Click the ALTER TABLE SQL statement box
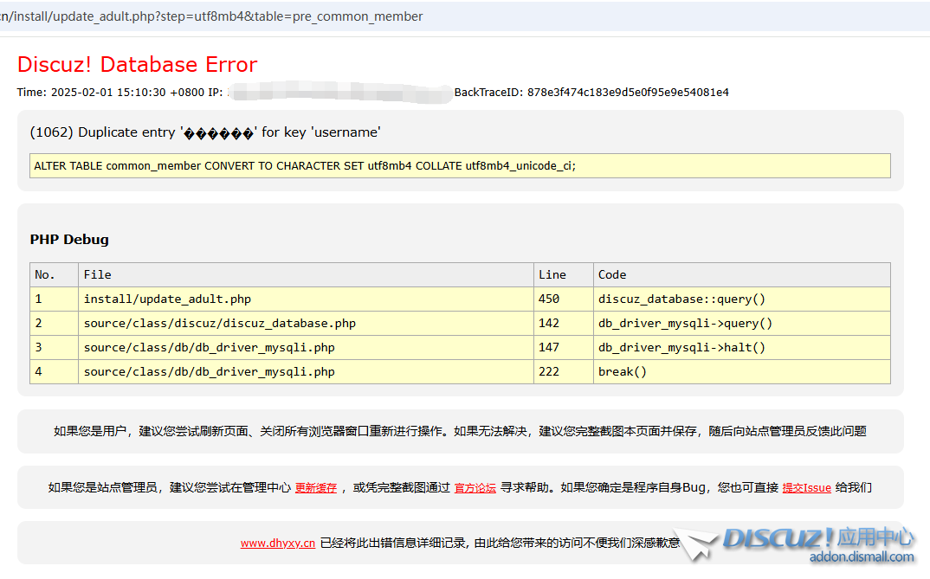 point(459,166)
